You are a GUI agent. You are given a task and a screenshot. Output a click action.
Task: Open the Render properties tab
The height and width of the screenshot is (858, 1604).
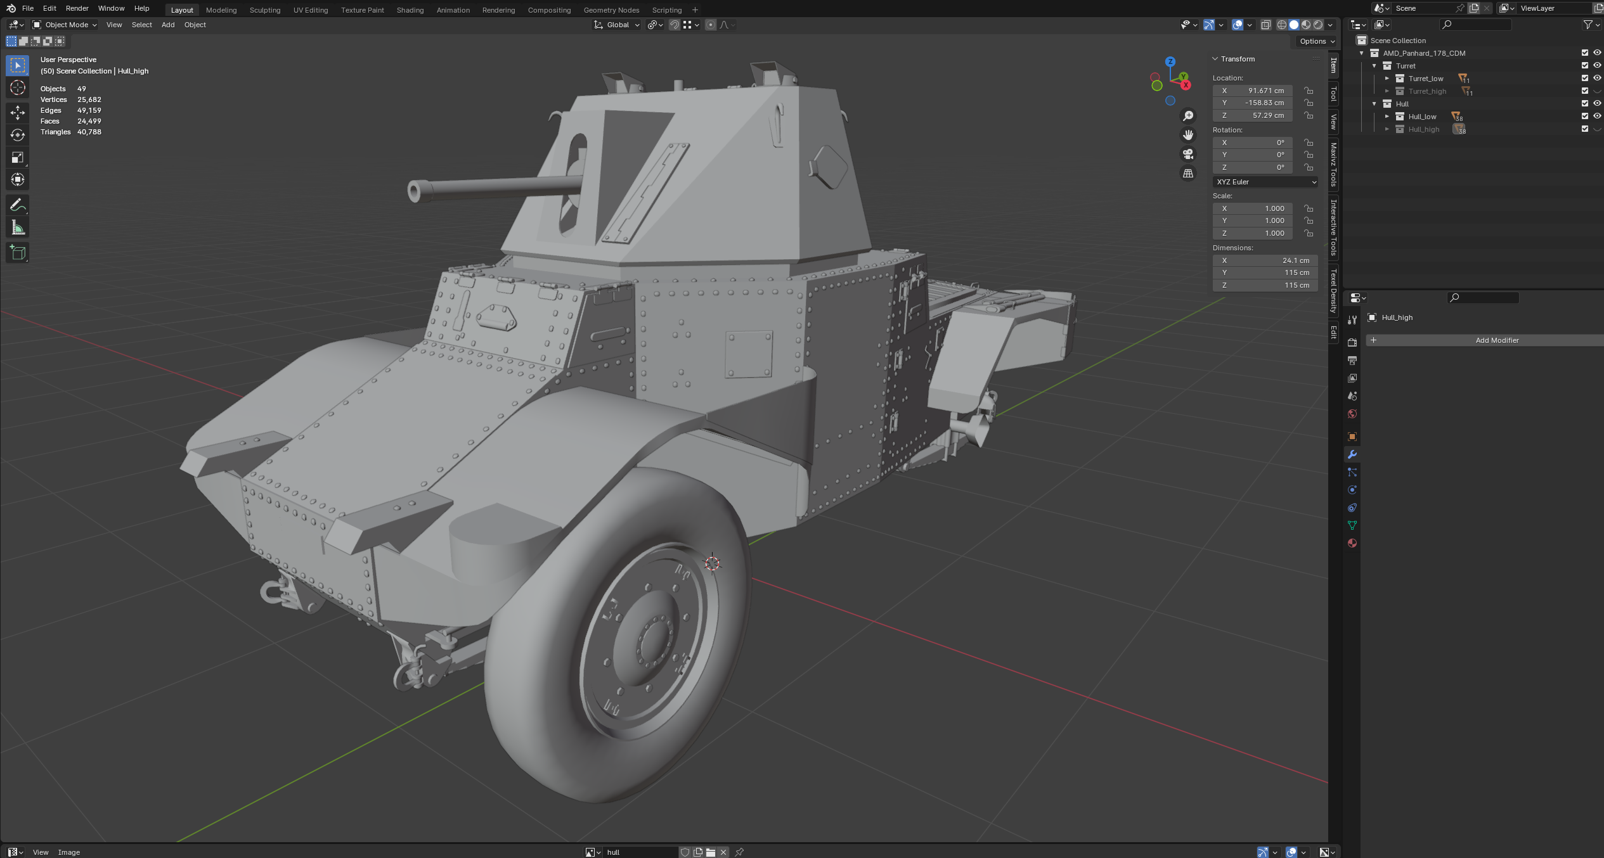[1352, 342]
